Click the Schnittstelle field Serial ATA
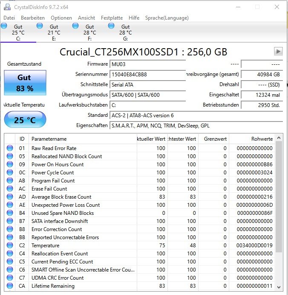The width and height of the screenshot is (288, 295). 147,85
